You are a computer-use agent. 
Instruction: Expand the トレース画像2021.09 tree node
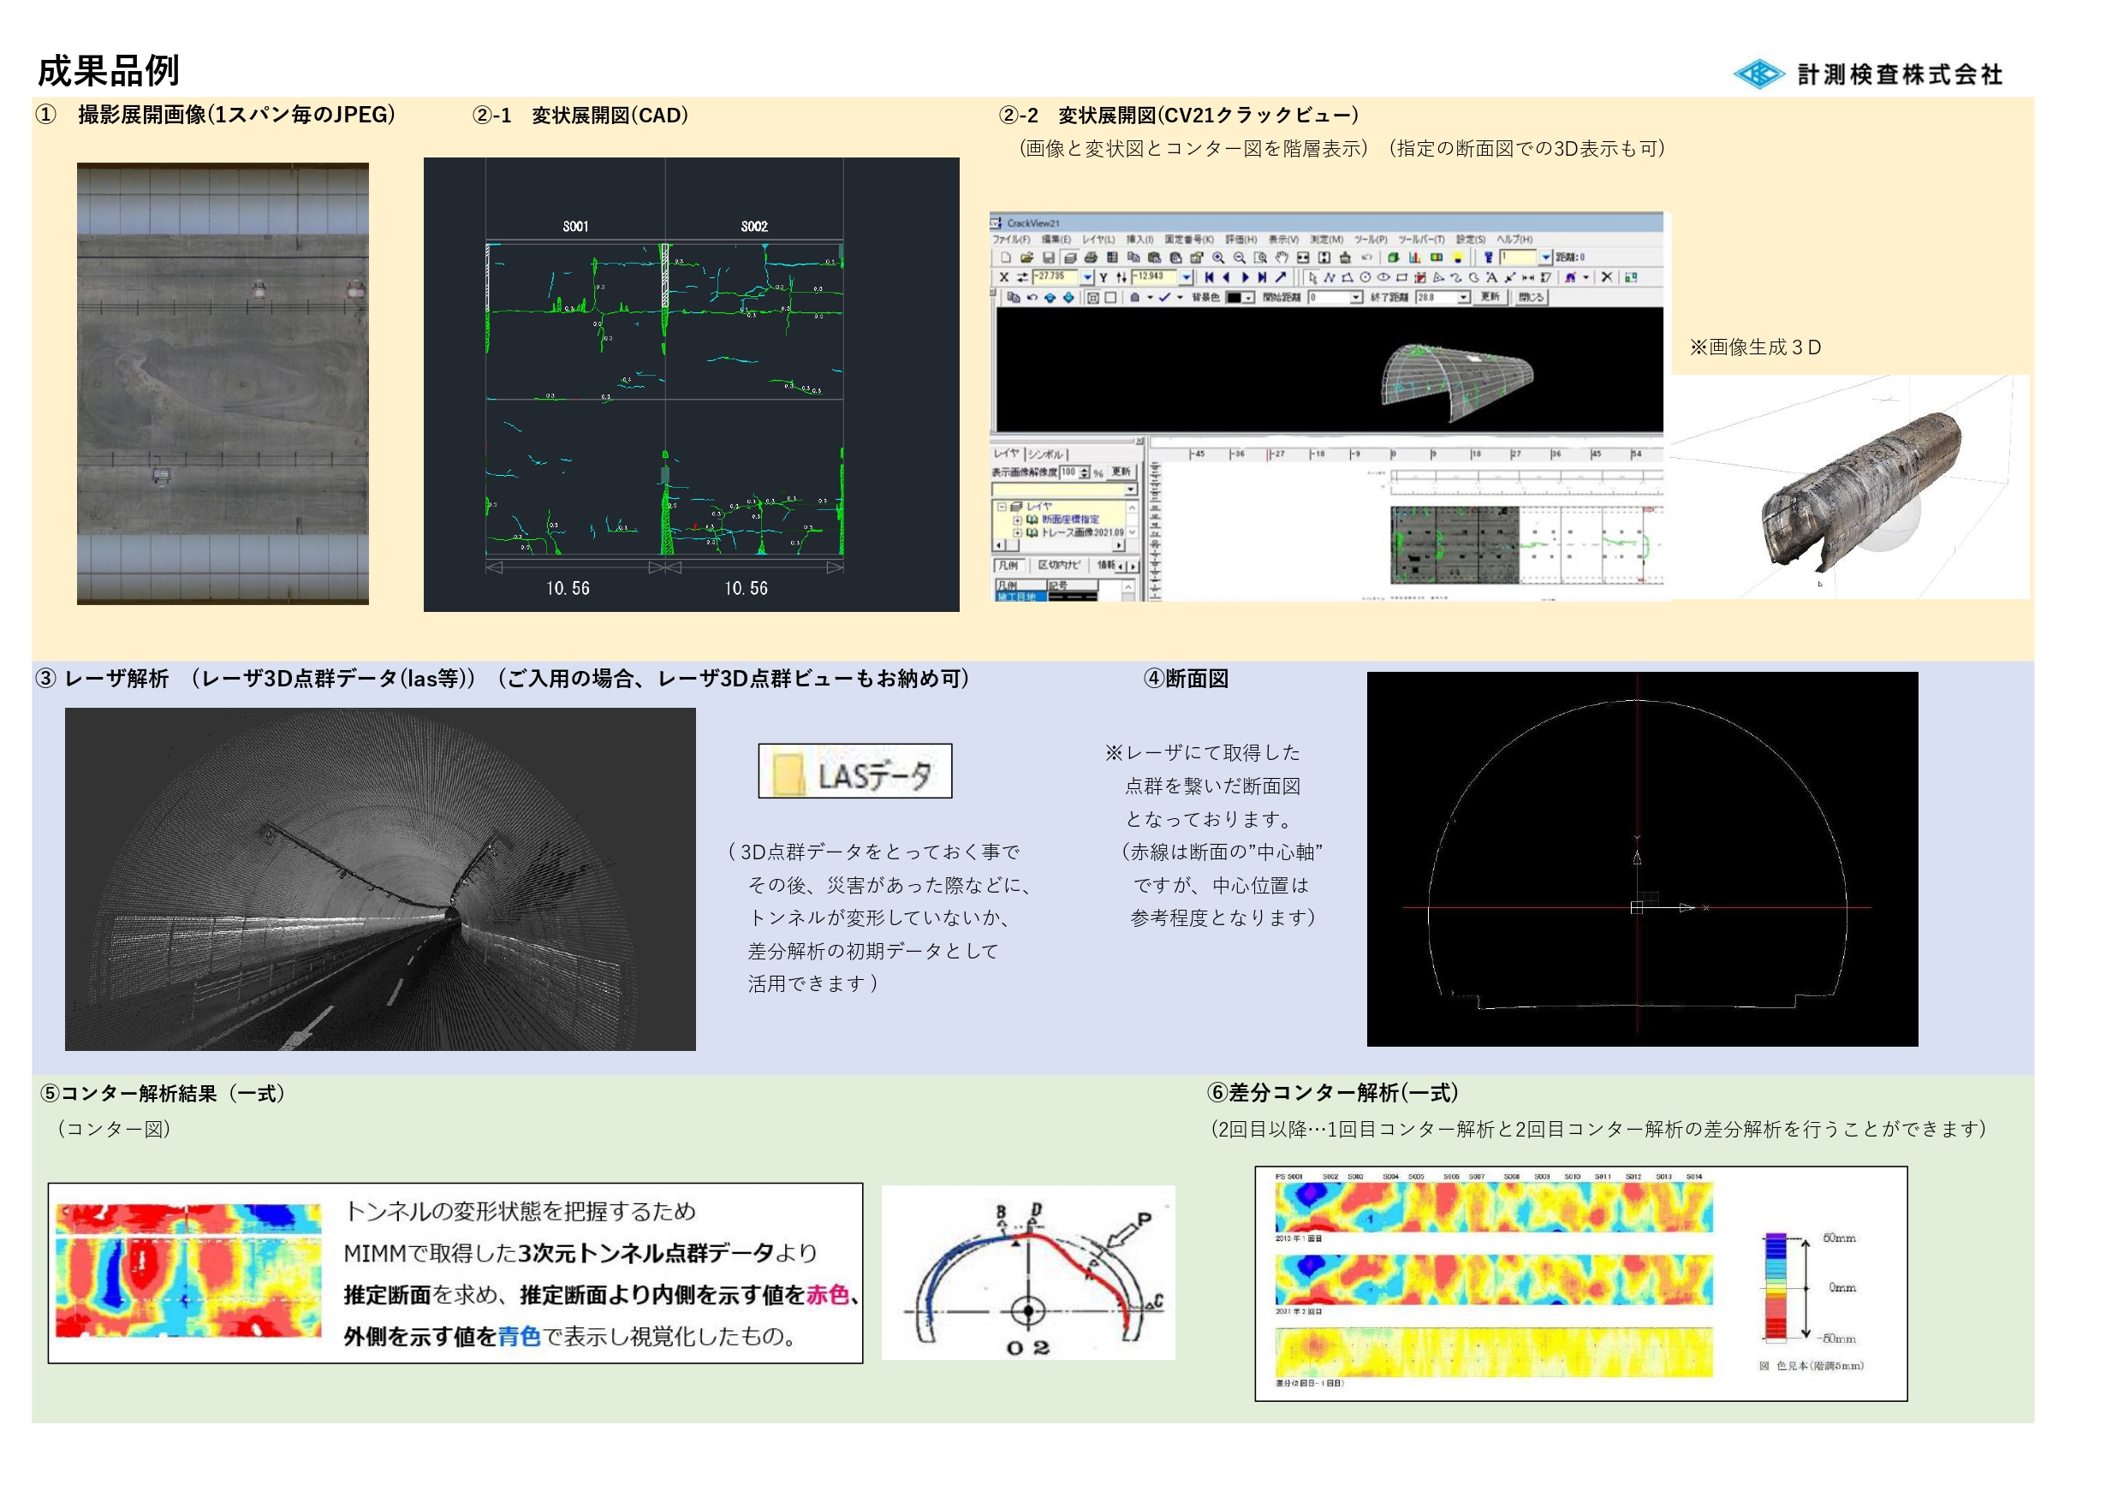coord(1018,534)
